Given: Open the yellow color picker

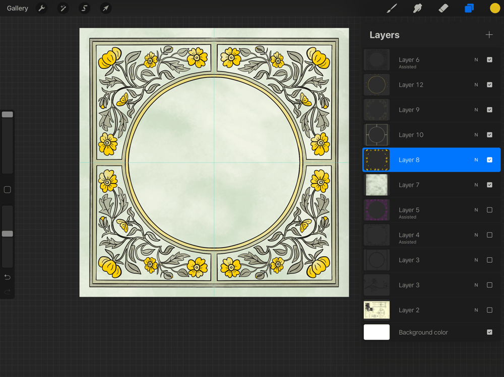Looking at the screenshot, I should point(495,8).
